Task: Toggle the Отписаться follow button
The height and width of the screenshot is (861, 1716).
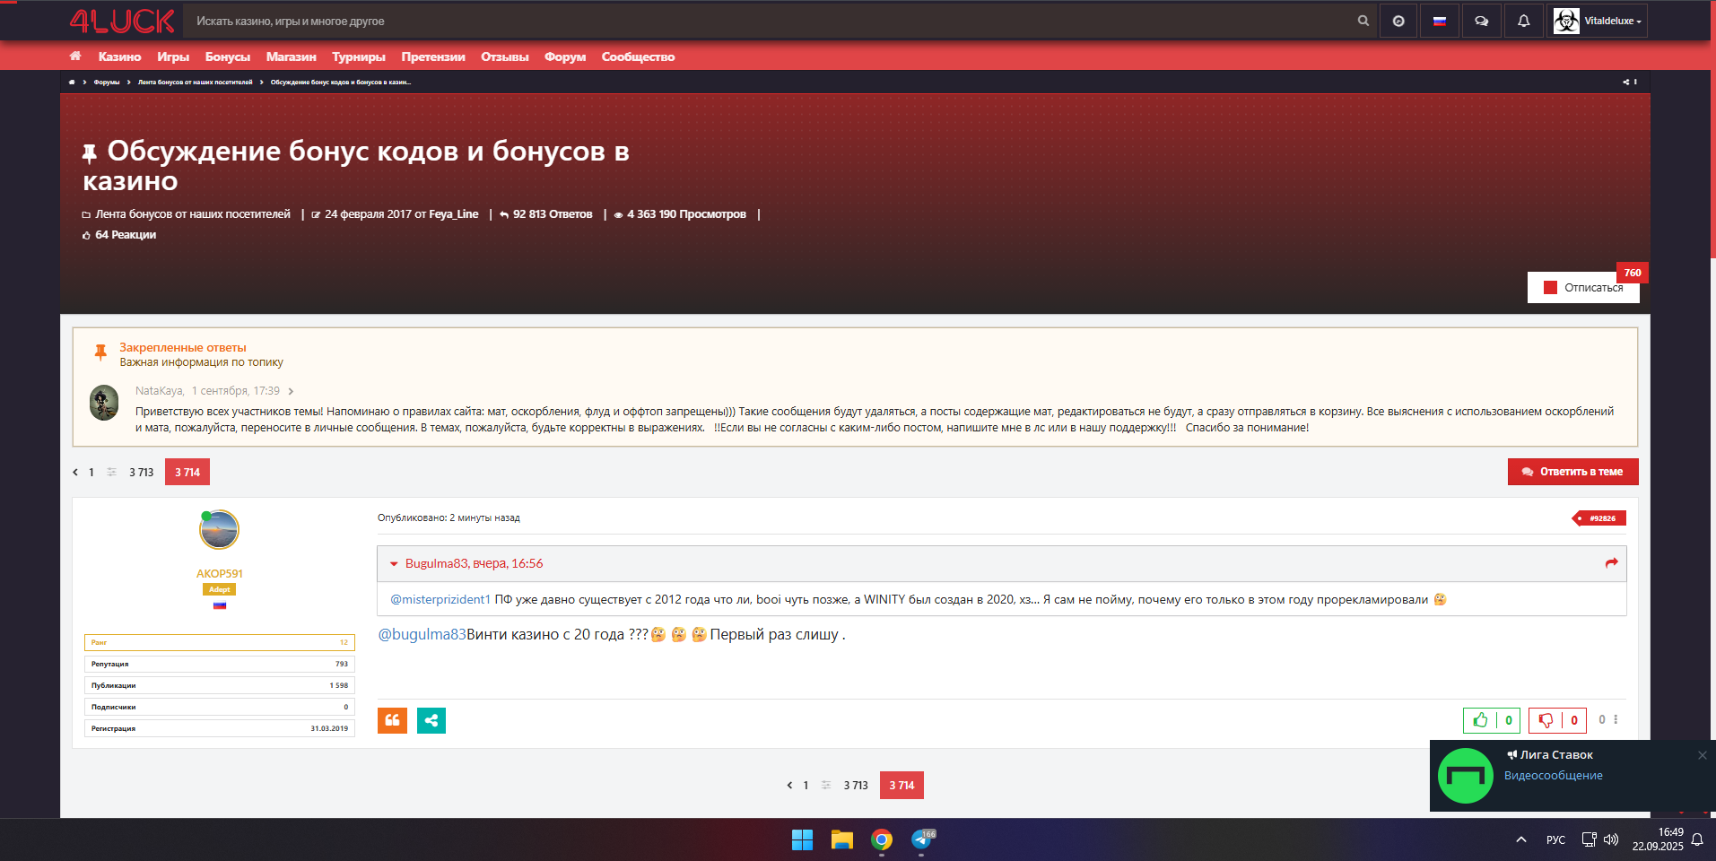Action: click(x=1583, y=288)
